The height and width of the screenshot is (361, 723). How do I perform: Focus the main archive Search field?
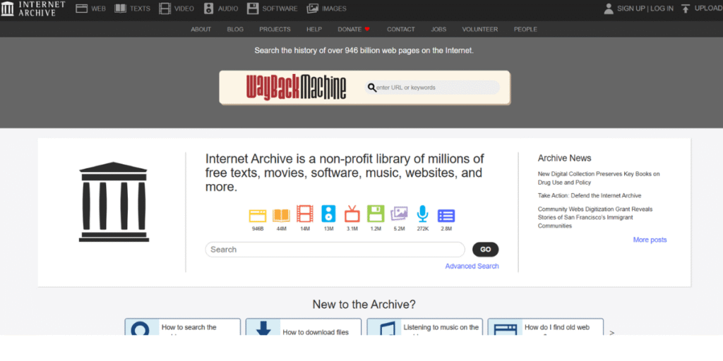pos(335,250)
